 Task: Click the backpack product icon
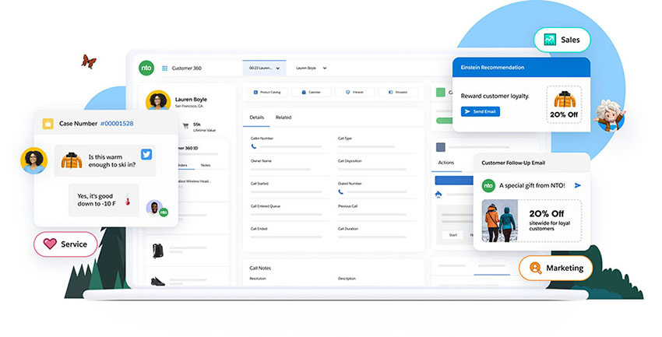pyautogui.click(x=157, y=250)
